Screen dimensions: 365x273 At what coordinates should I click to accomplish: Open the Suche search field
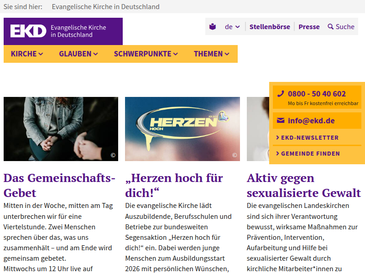341,27
